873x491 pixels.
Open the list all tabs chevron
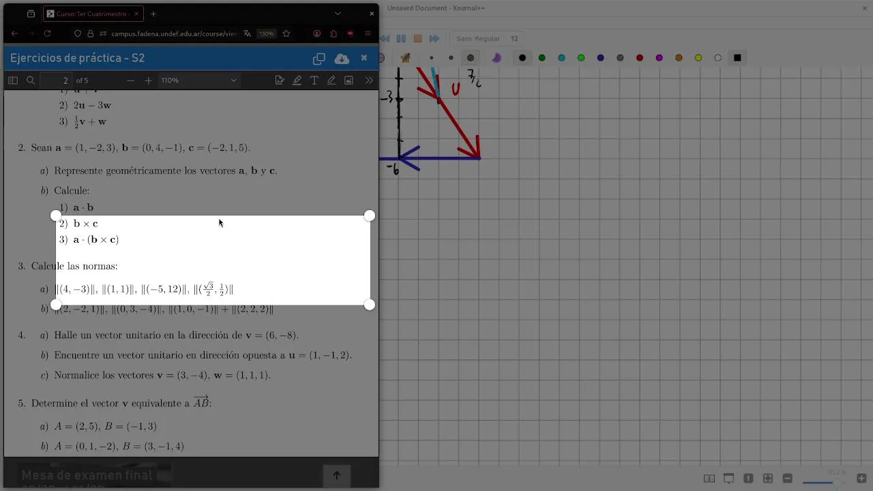(338, 14)
